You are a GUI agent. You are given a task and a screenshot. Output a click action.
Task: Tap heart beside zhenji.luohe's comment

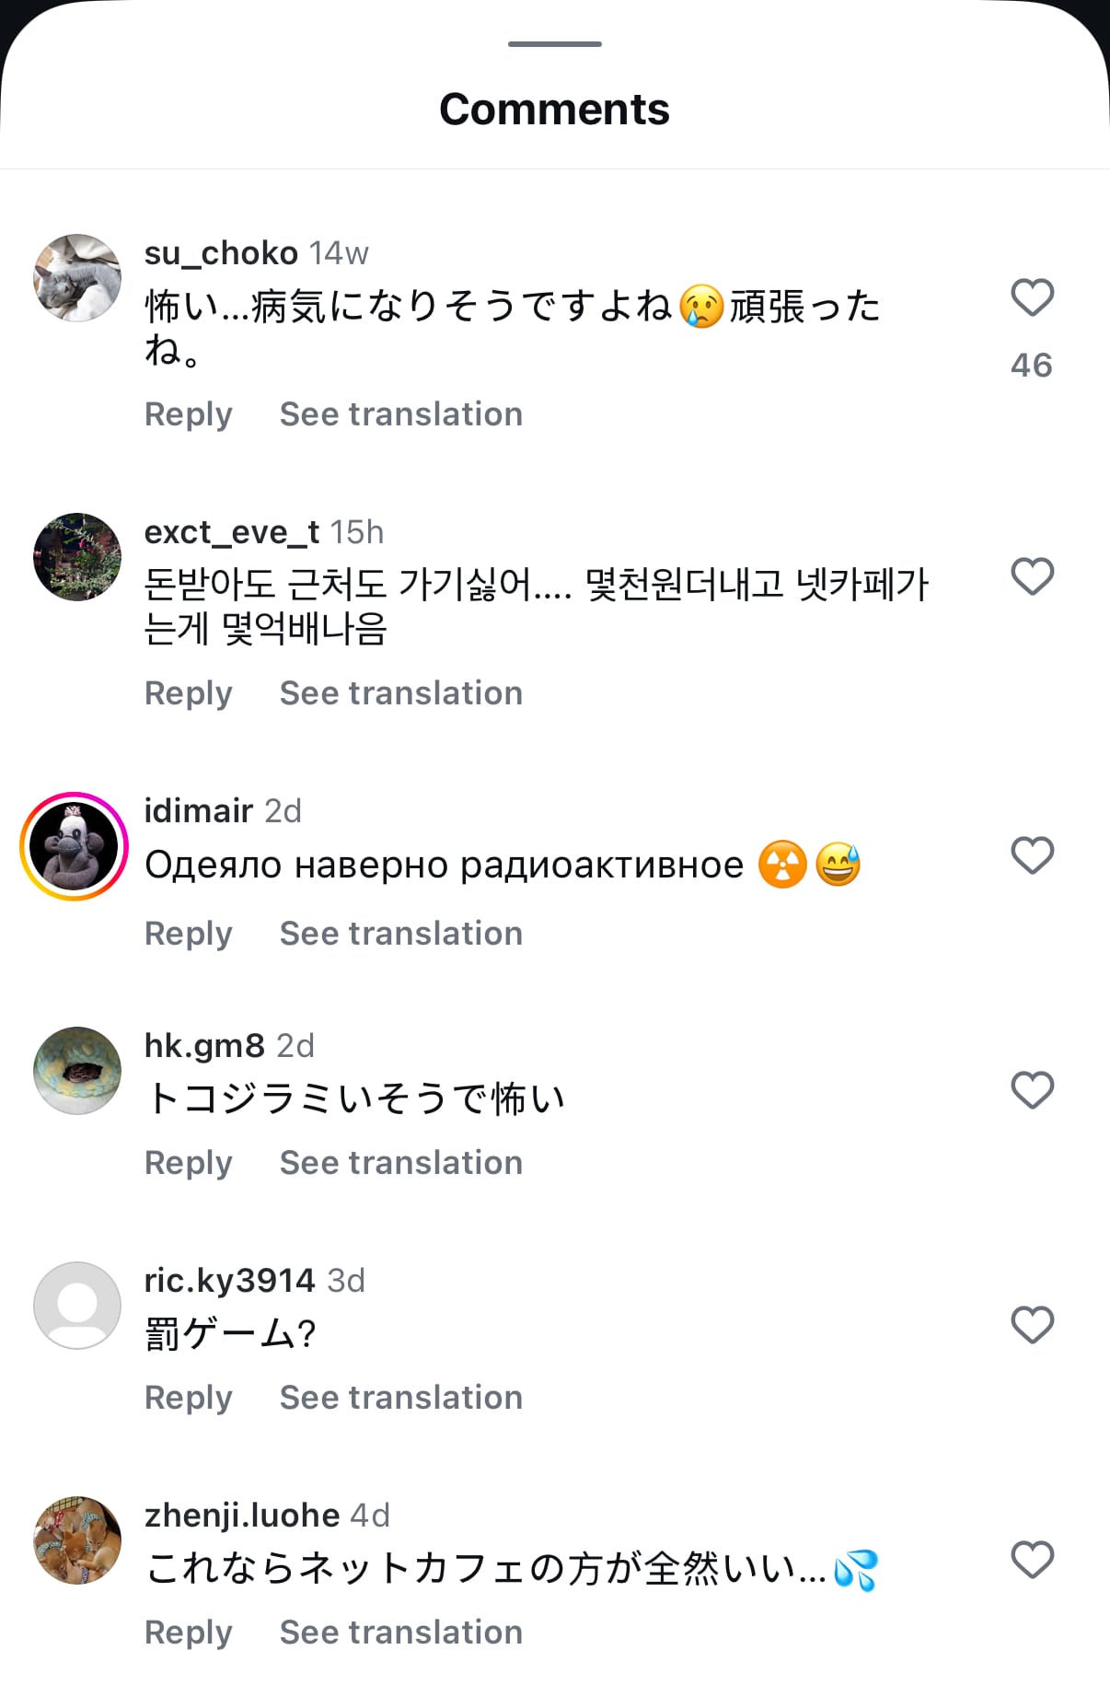coord(1032,1561)
